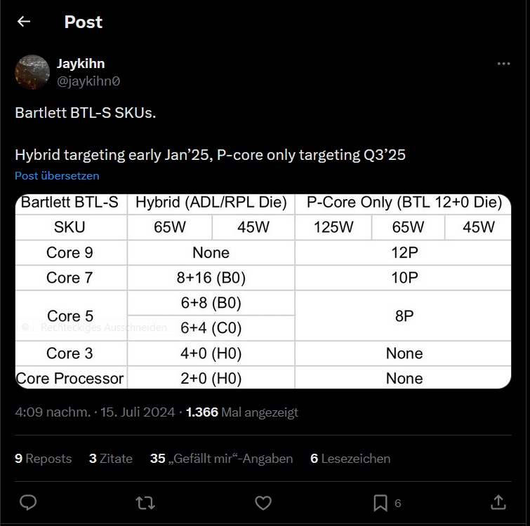Open Jaykihn's profile avatar

click(x=32, y=72)
